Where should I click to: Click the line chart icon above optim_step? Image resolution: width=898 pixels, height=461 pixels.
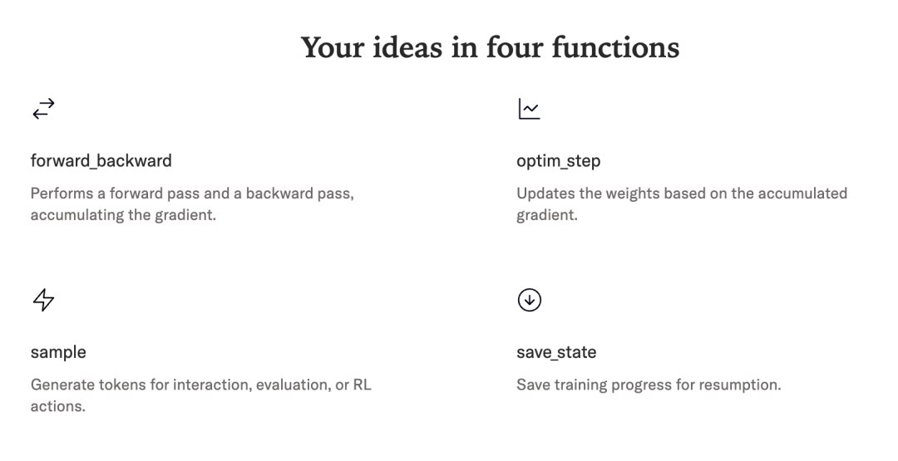click(x=529, y=108)
